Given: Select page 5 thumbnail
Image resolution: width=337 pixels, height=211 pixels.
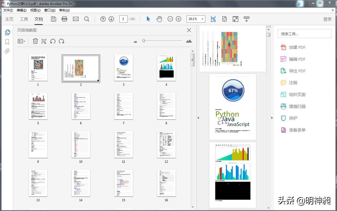Looking at the screenshot, I should click(x=38, y=106).
